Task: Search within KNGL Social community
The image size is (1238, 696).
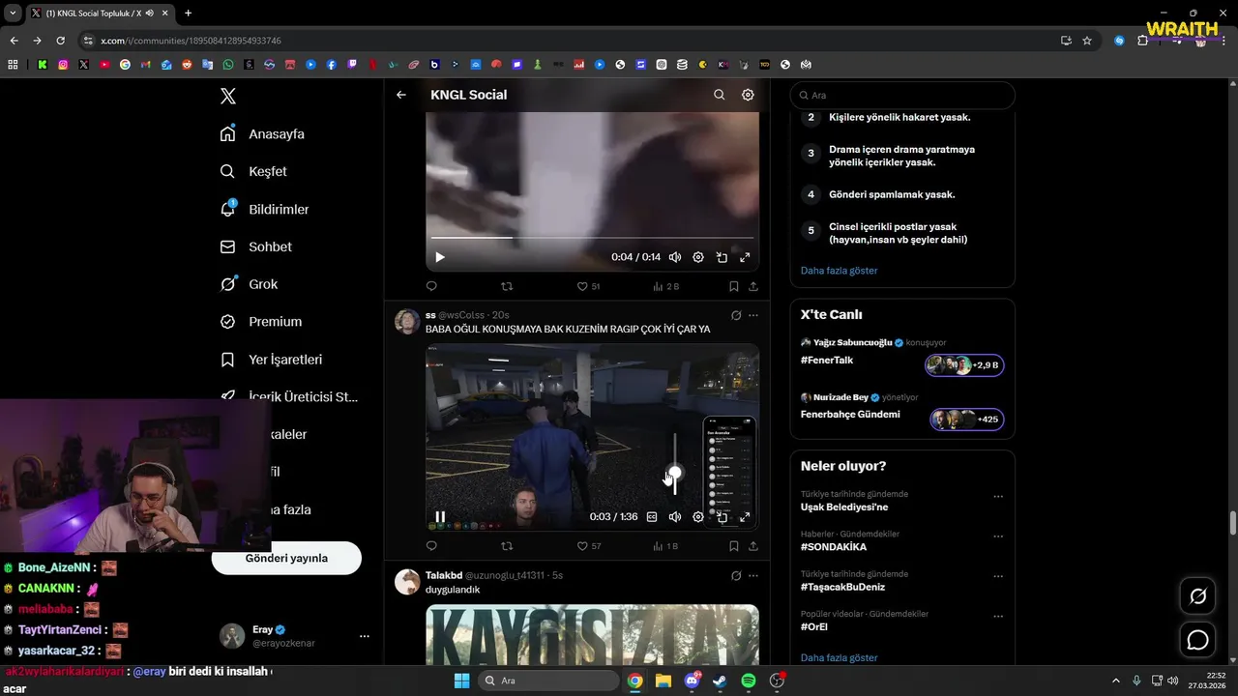Action: click(719, 95)
